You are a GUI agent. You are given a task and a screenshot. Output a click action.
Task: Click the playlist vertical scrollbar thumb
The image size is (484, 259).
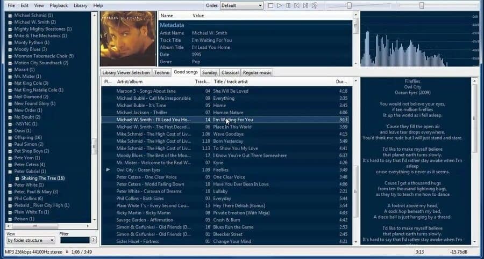(x=355, y=191)
